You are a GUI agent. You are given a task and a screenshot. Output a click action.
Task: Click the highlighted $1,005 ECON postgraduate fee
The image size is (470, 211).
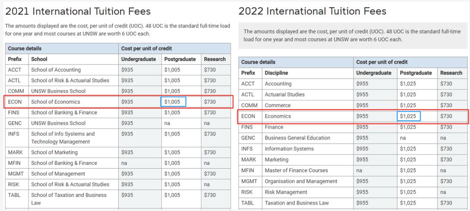click(x=173, y=102)
